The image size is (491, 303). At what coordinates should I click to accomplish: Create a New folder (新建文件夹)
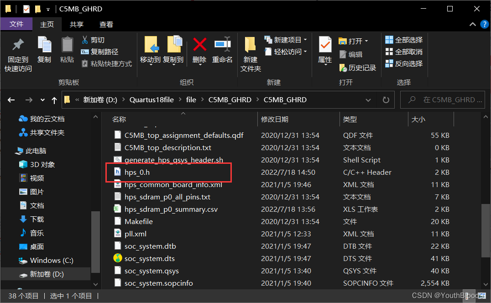coord(251,54)
